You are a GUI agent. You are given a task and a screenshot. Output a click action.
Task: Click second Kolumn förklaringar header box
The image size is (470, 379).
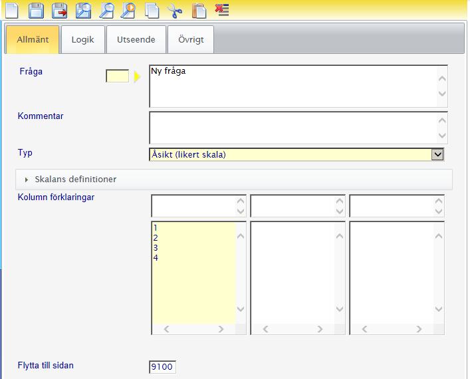298,205
